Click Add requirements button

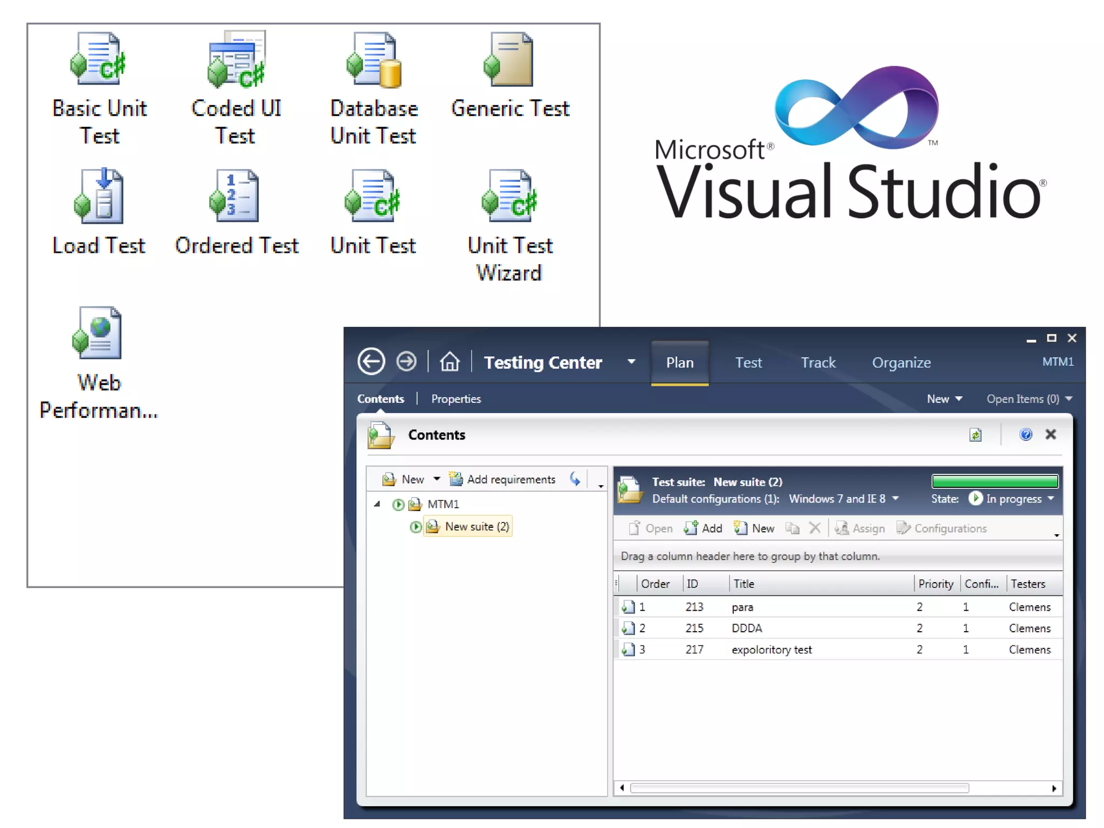[x=502, y=479]
